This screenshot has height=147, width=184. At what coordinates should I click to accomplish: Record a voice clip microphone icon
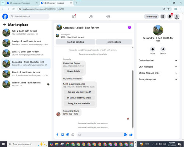coord(57,135)
